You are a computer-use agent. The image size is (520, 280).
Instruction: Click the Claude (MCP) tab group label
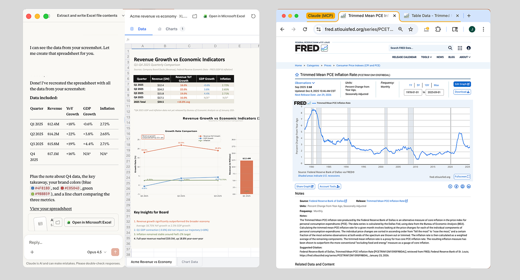[321, 16]
